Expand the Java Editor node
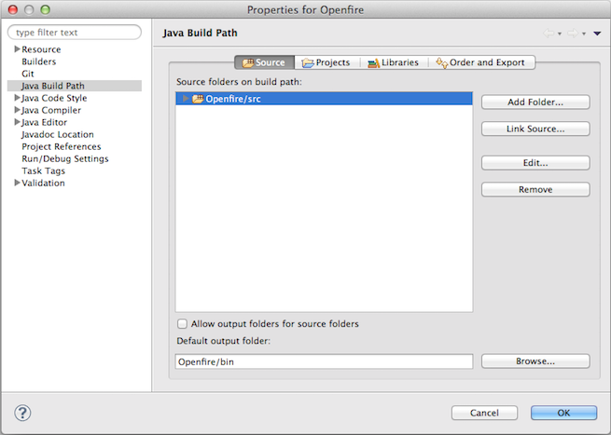Screen dimensions: 611x435 click(x=17, y=122)
